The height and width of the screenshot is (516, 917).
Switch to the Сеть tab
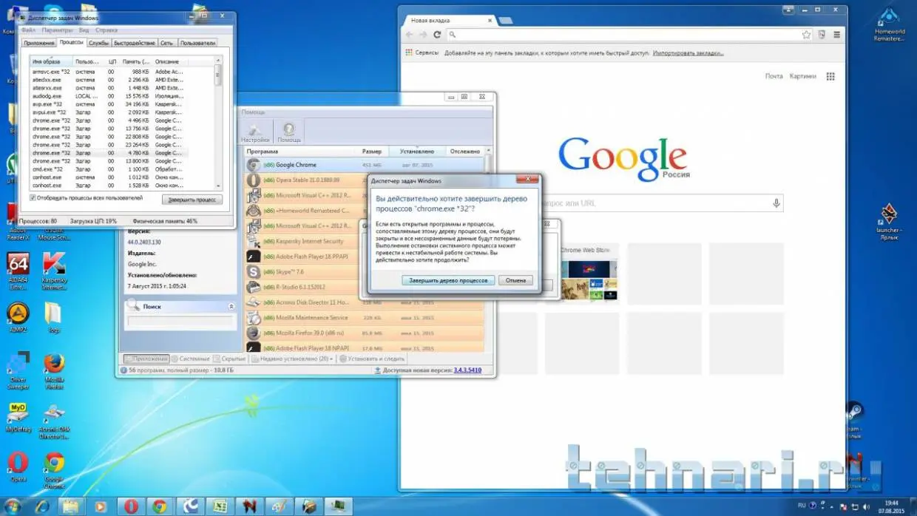pos(167,43)
